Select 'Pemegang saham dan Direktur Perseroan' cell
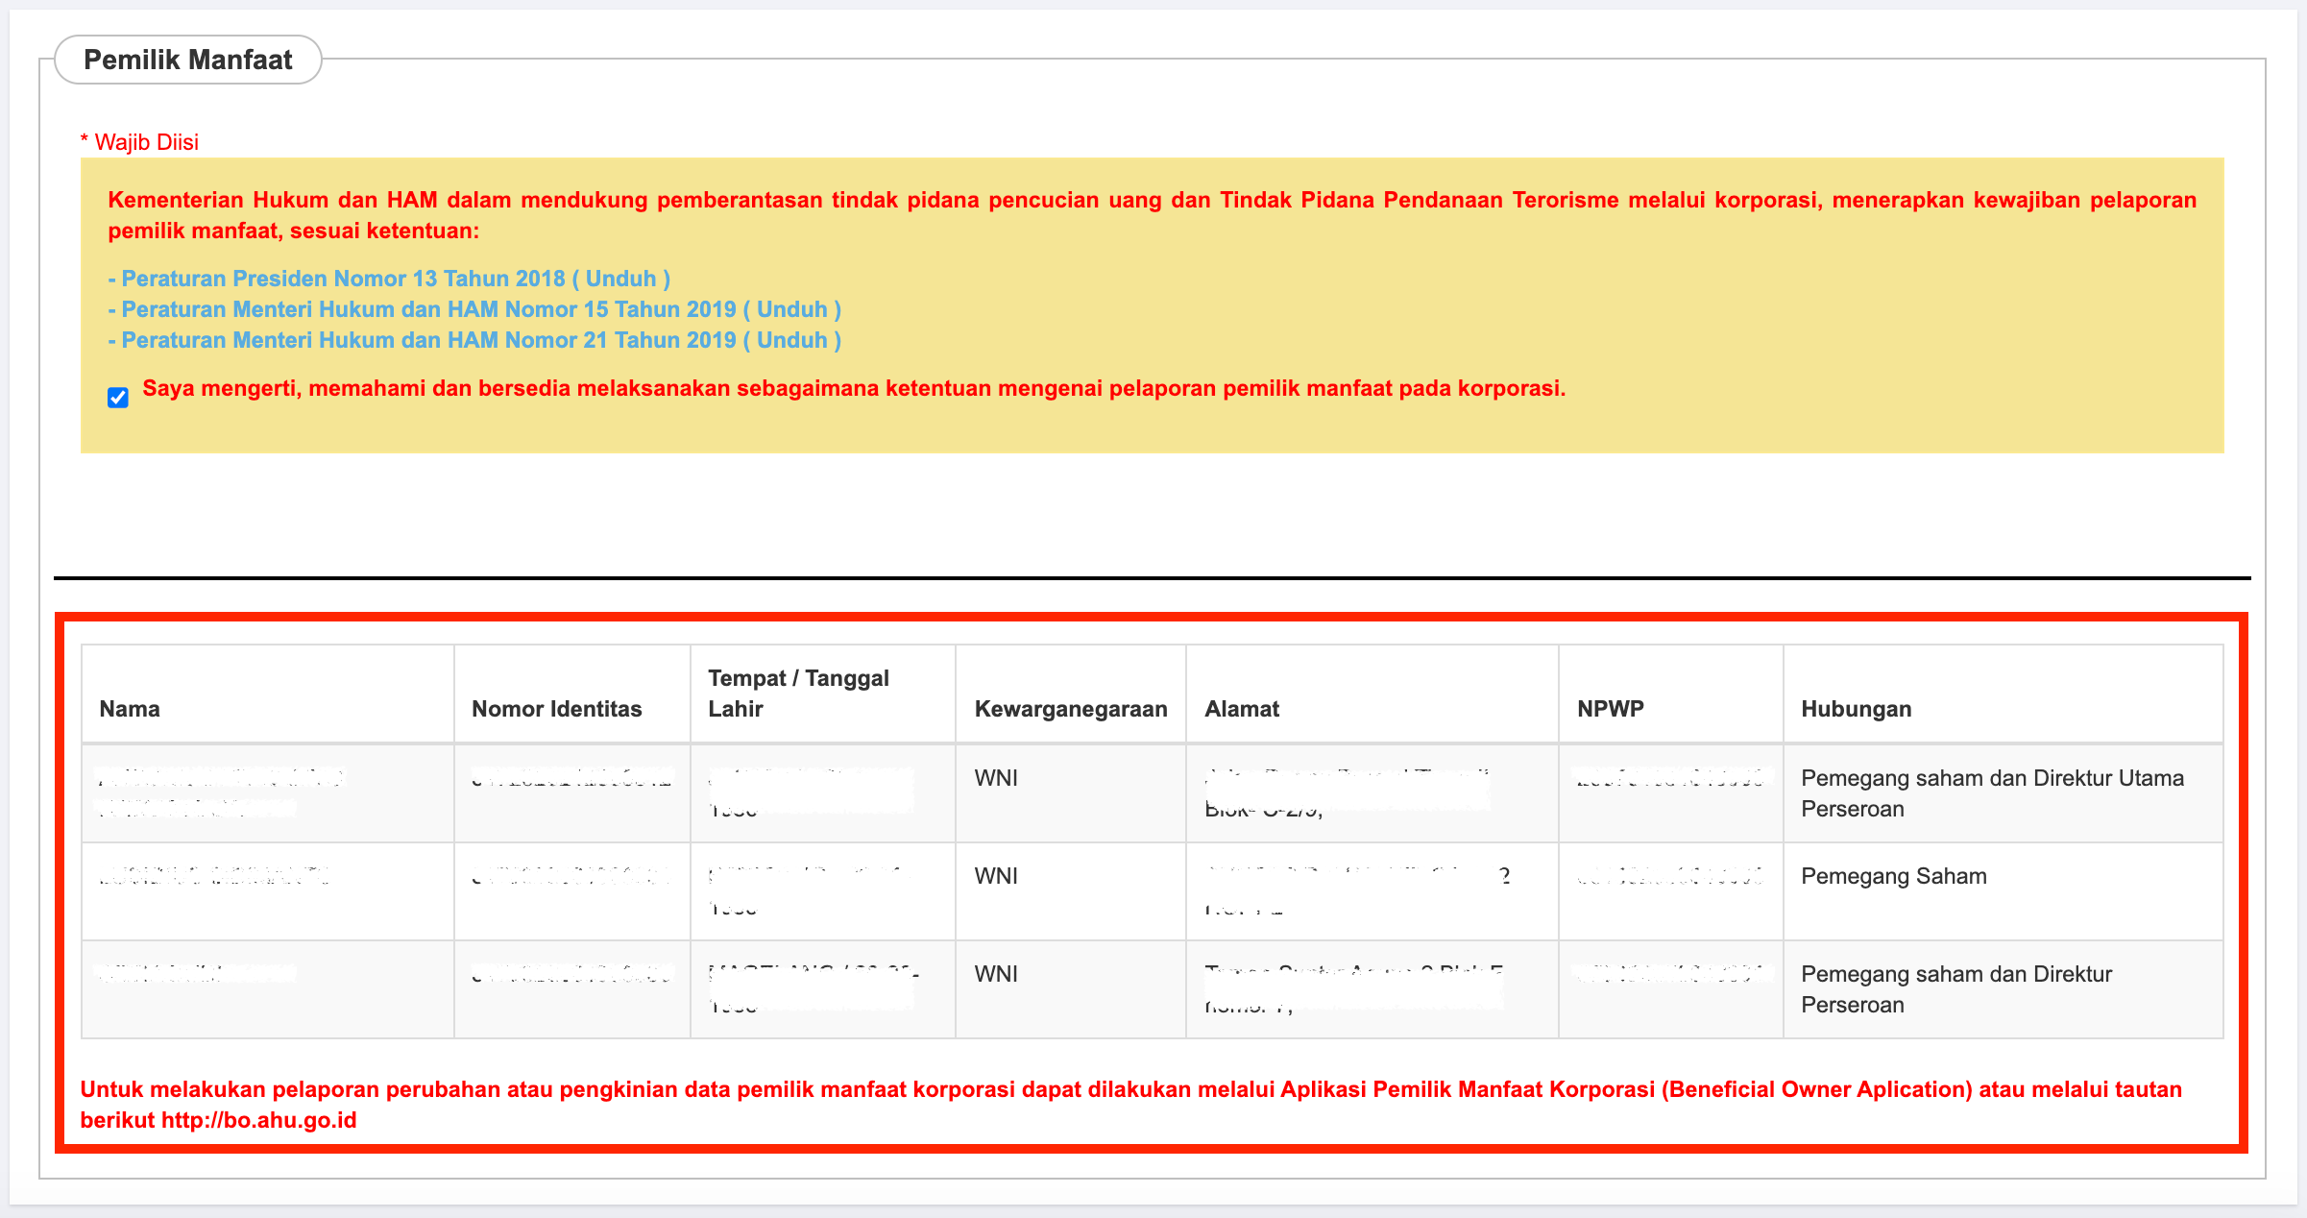 (x=1955, y=989)
